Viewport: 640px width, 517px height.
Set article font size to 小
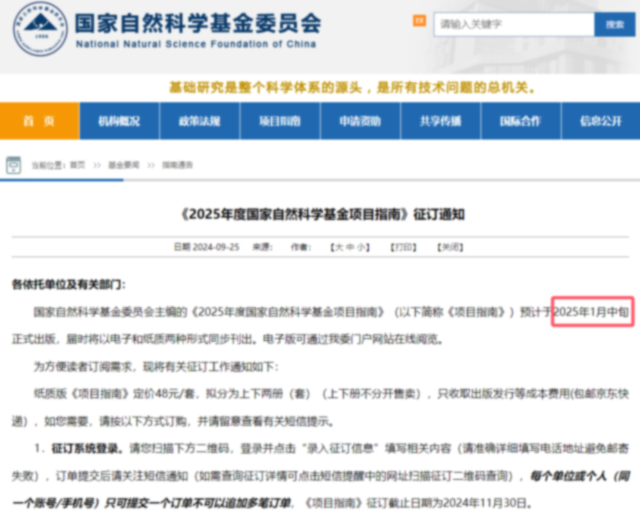[x=362, y=248]
